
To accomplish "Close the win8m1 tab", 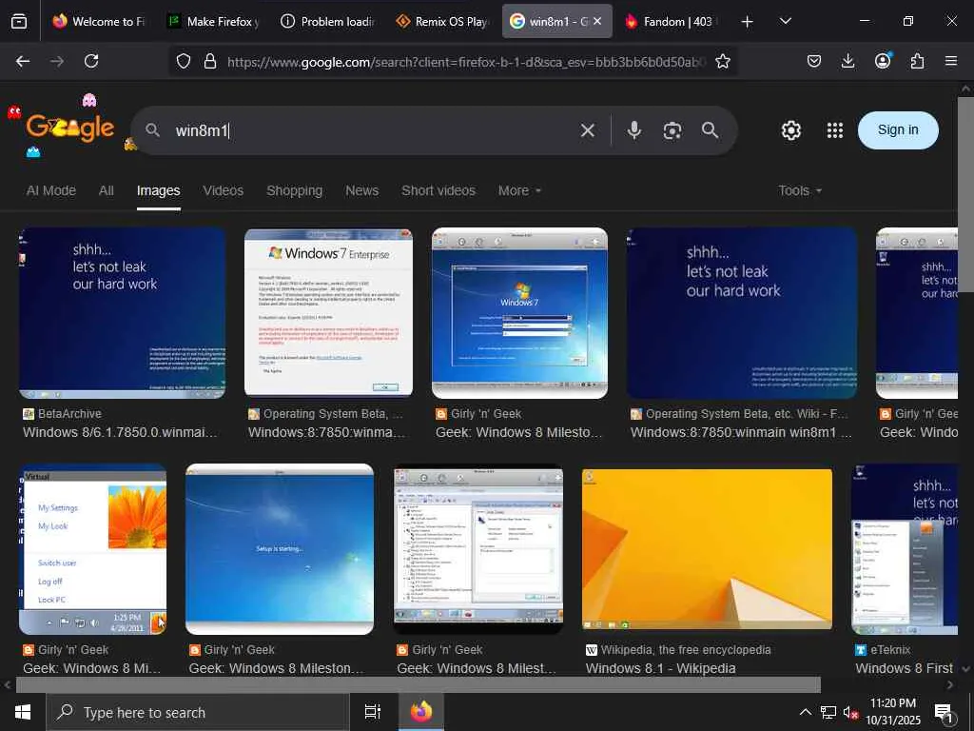I will [x=597, y=21].
